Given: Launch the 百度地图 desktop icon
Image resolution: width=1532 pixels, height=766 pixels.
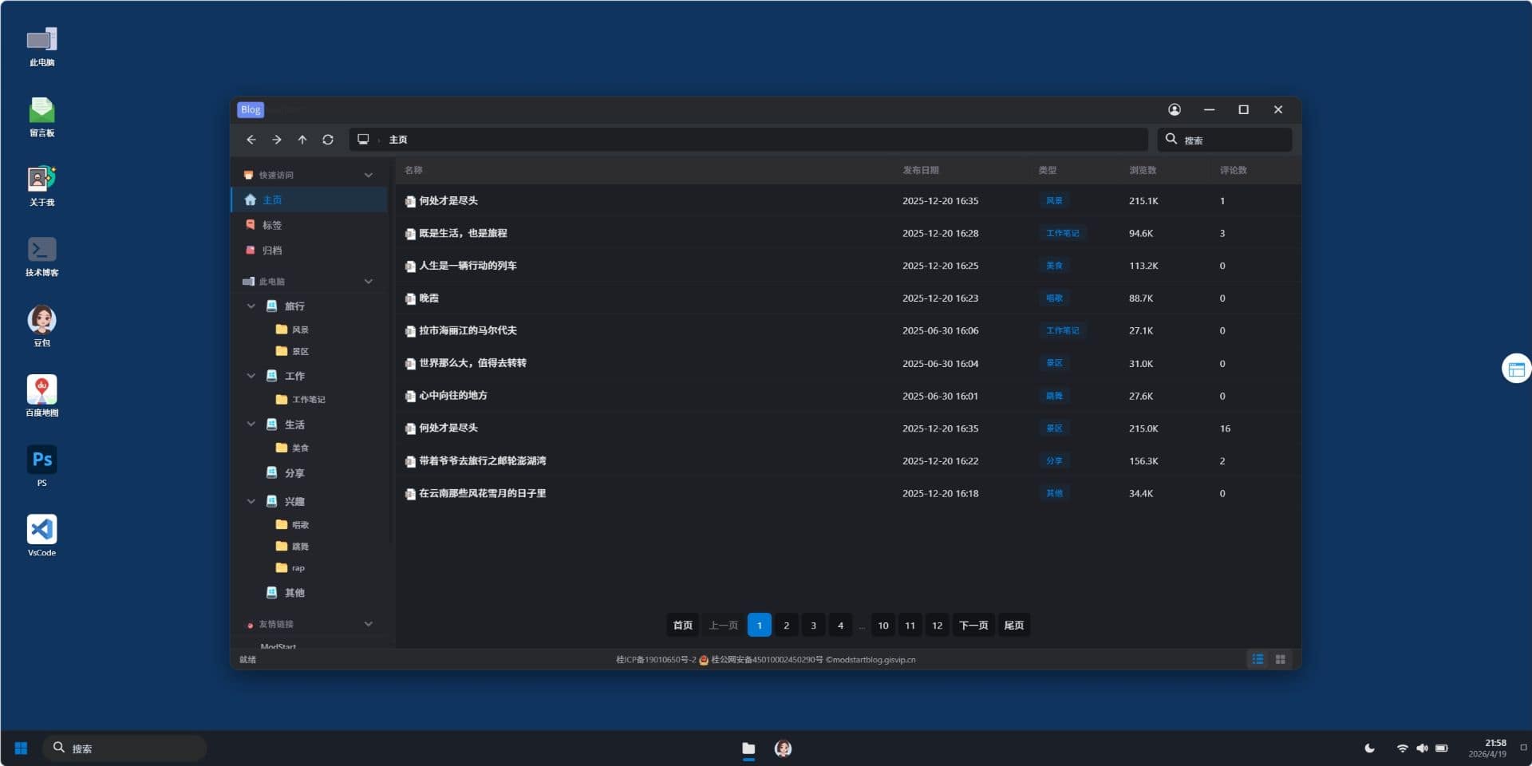Looking at the screenshot, I should pyautogui.click(x=41, y=395).
